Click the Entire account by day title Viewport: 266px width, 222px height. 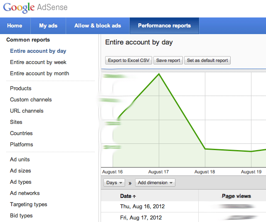(x=139, y=42)
